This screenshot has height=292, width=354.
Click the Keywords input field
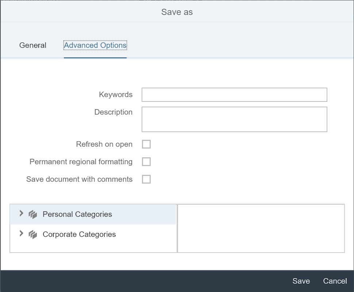pyautogui.click(x=234, y=95)
